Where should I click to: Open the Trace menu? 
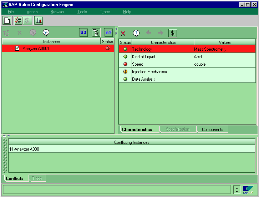[105, 12]
